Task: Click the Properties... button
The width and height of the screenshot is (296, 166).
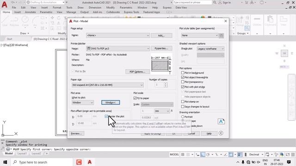Action: coord(161,48)
